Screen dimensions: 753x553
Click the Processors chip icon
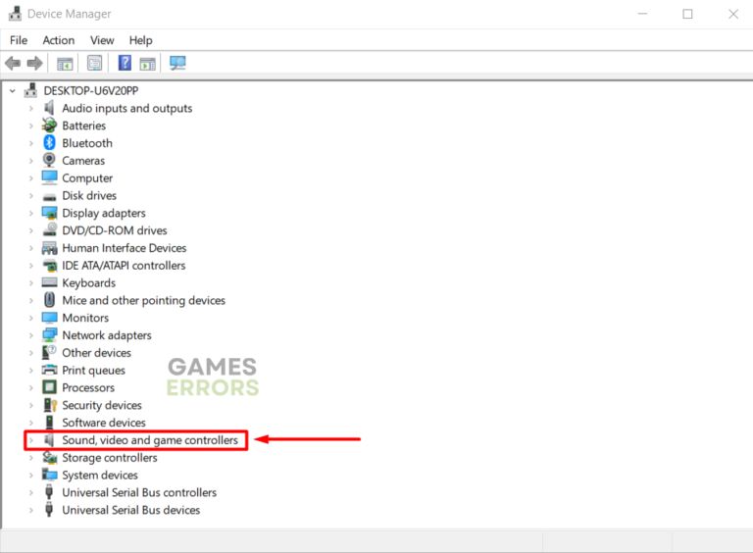click(50, 388)
